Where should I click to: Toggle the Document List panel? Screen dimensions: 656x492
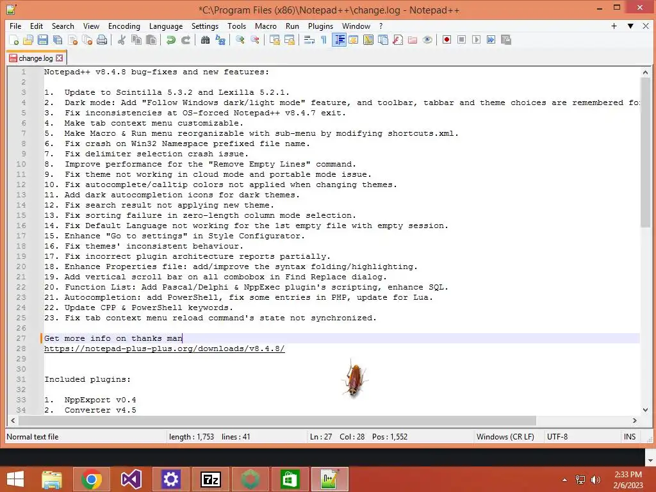tap(383, 40)
